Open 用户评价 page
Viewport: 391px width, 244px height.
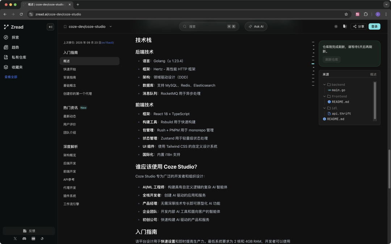coord(70,125)
